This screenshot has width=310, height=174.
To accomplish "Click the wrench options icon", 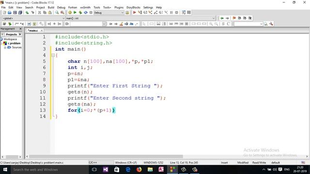I will [x=271, y=24].
